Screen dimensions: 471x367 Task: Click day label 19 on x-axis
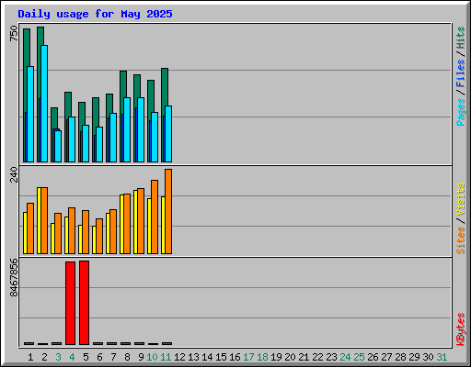point(276,357)
